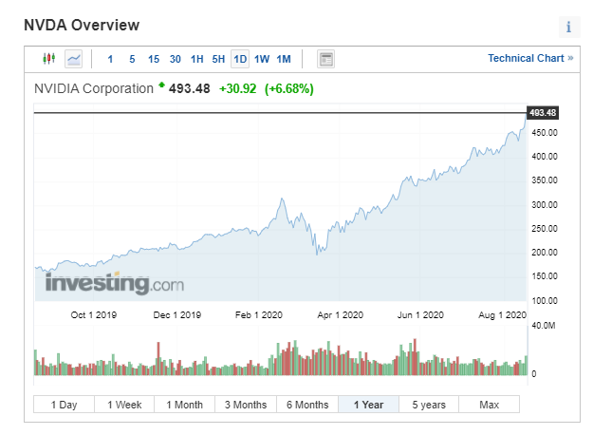Select the 30-minute interval

coord(176,59)
